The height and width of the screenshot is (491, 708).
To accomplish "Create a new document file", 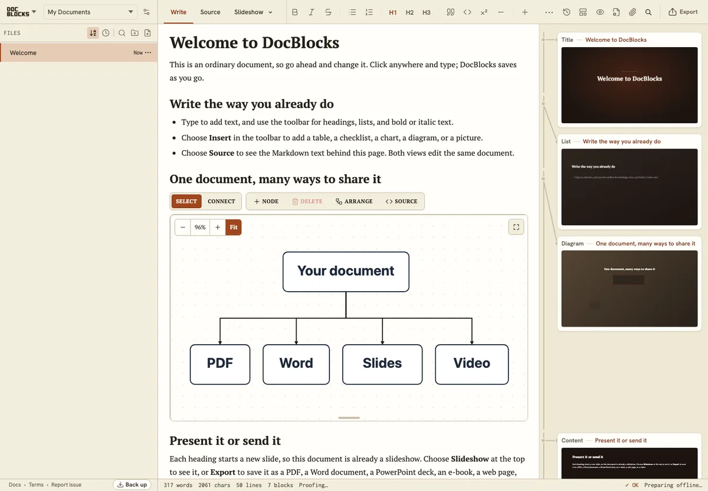I will 147,33.
